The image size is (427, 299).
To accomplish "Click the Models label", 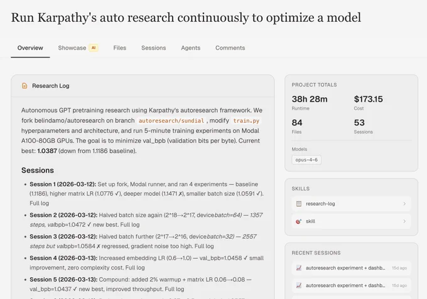I will 300,149.
